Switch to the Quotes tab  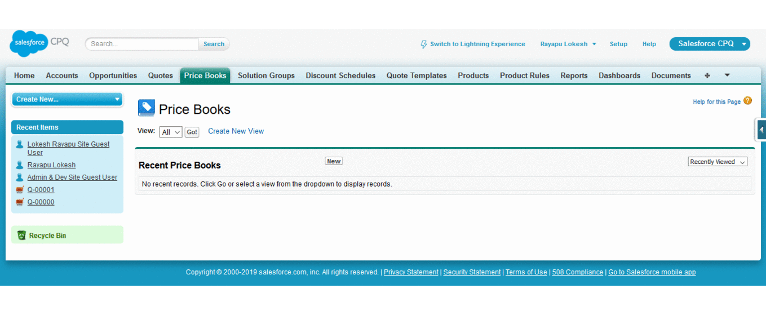coord(160,76)
